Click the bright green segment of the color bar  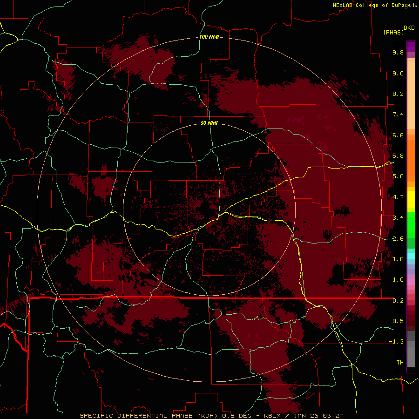pyautogui.click(x=411, y=224)
